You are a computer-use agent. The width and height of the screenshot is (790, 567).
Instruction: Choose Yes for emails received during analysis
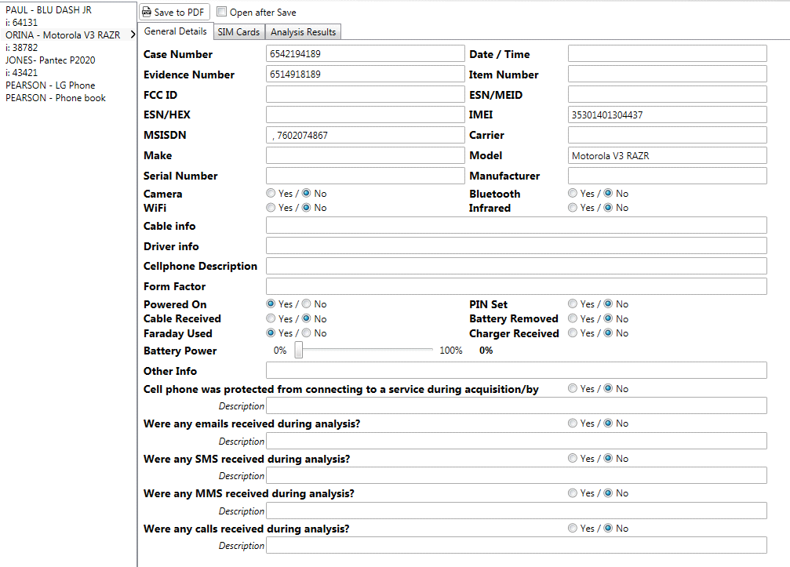coord(573,423)
